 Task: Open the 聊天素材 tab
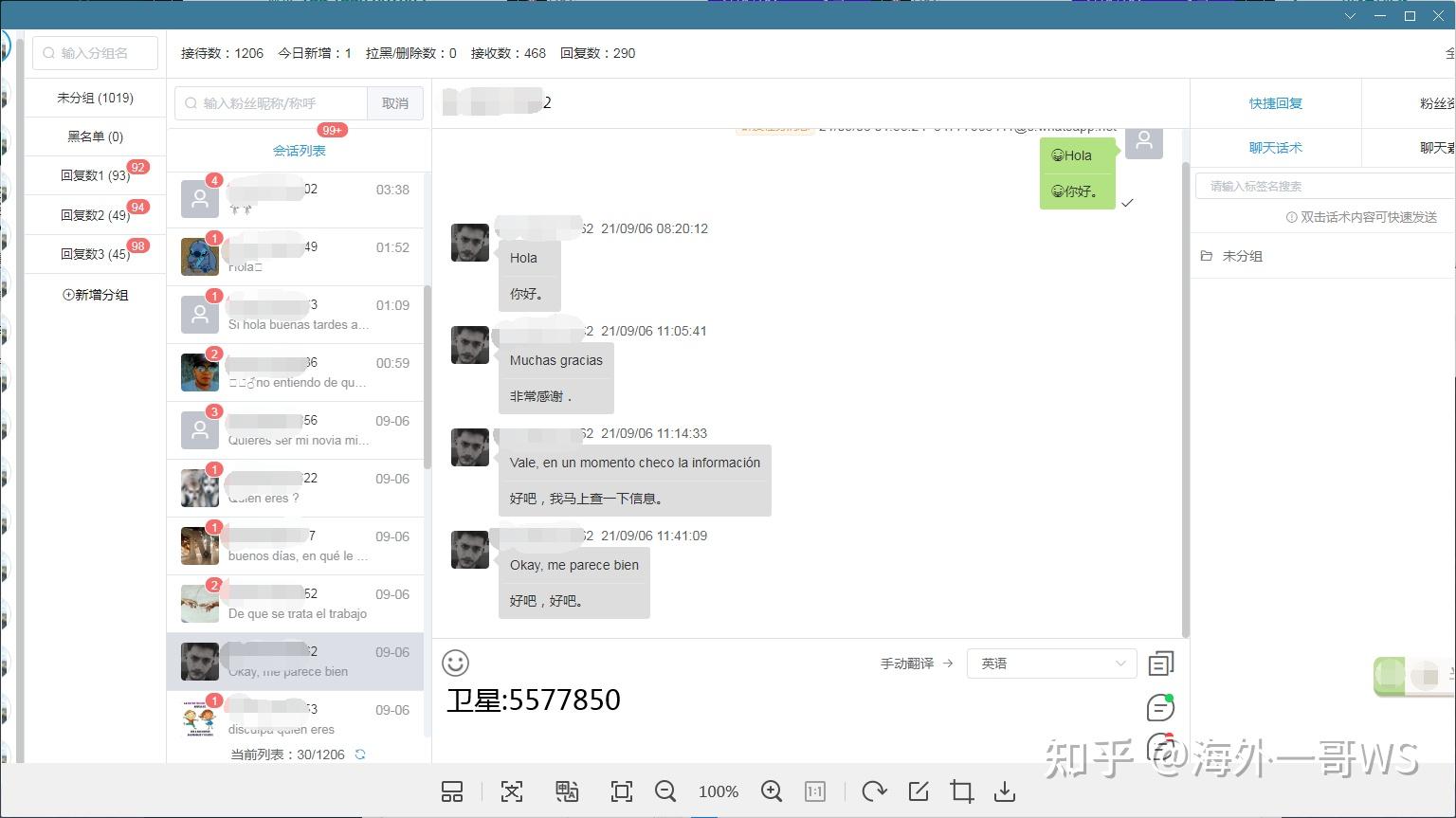click(1438, 148)
